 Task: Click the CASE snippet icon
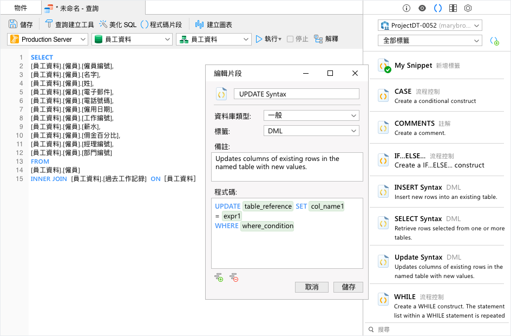click(383, 96)
